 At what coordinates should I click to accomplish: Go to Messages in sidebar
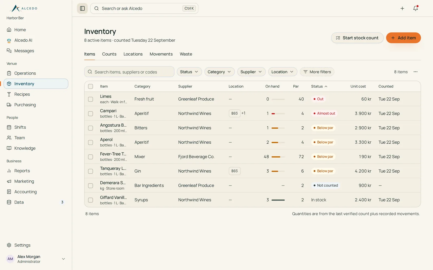pyautogui.click(x=36, y=51)
